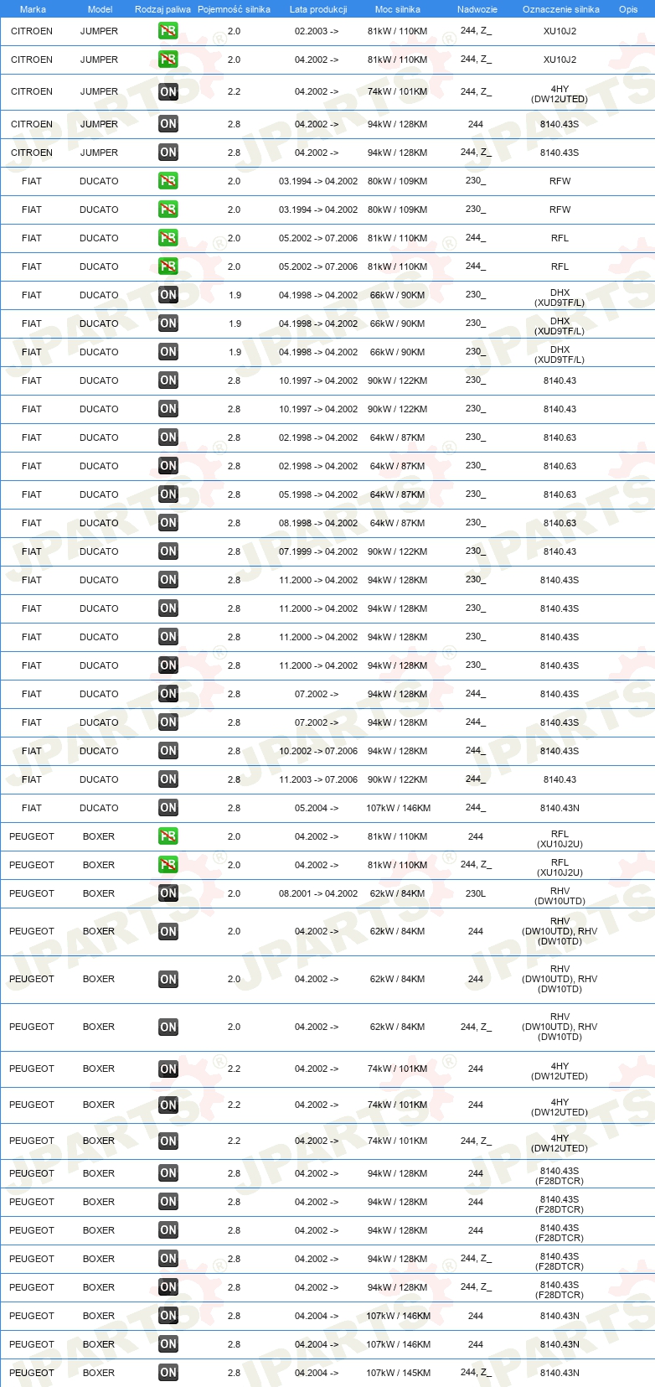Click petrol icon in Citroen Jumper 2.0 04.2002 row
This screenshot has width=655, height=1387.
168,60
